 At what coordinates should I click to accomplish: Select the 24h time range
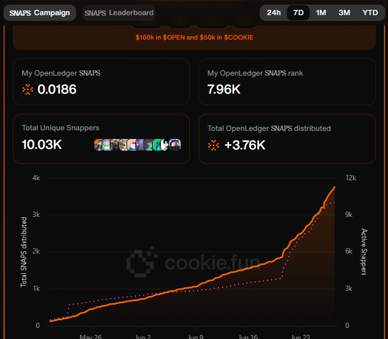pyautogui.click(x=274, y=13)
